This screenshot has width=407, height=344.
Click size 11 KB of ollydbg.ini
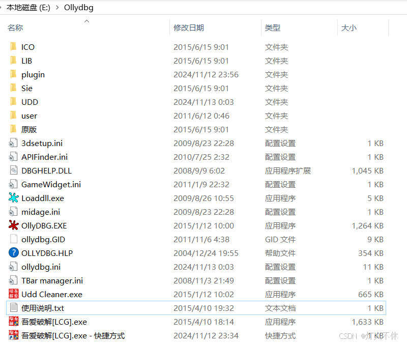(373, 267)
